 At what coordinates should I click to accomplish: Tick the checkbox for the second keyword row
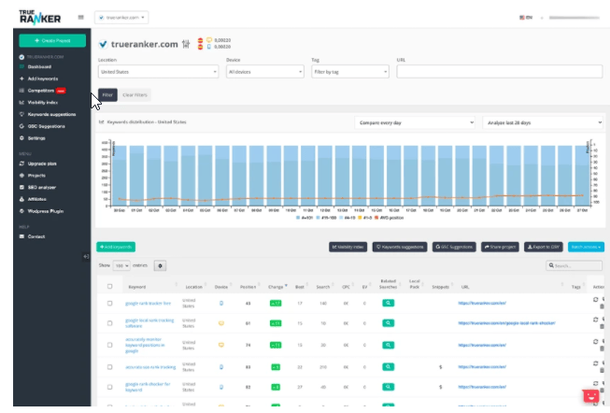(x=109, y=323)
